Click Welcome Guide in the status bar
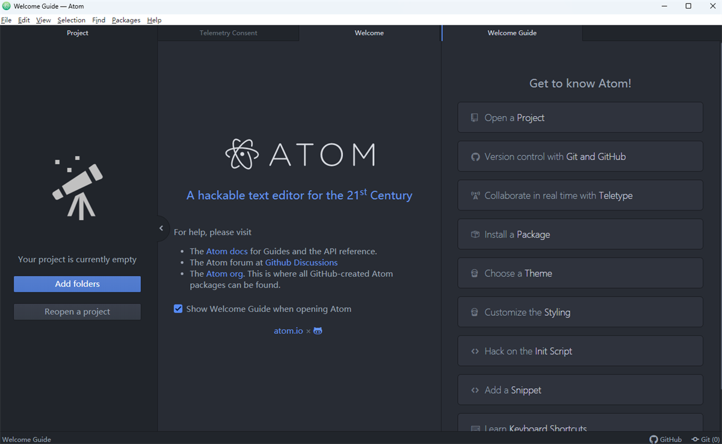Viewport: 722px width, 444px height. 26,439
